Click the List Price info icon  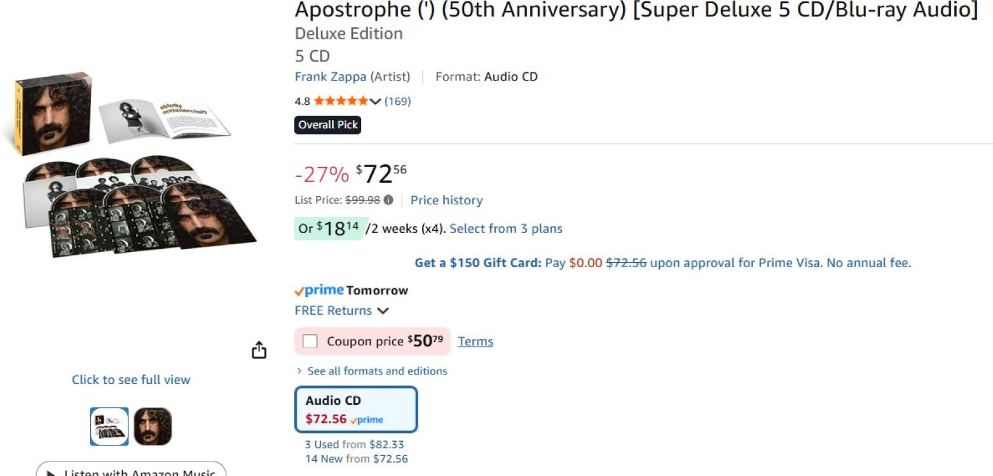point(388,200)
